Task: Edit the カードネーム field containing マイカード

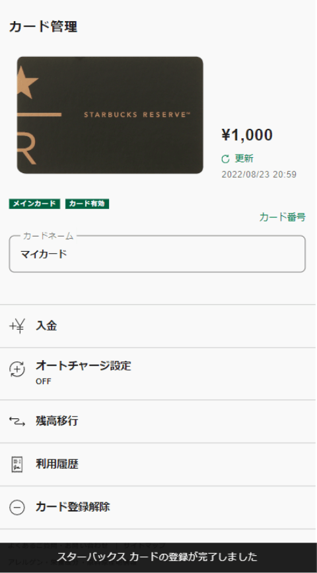Action: coord(157,254)
